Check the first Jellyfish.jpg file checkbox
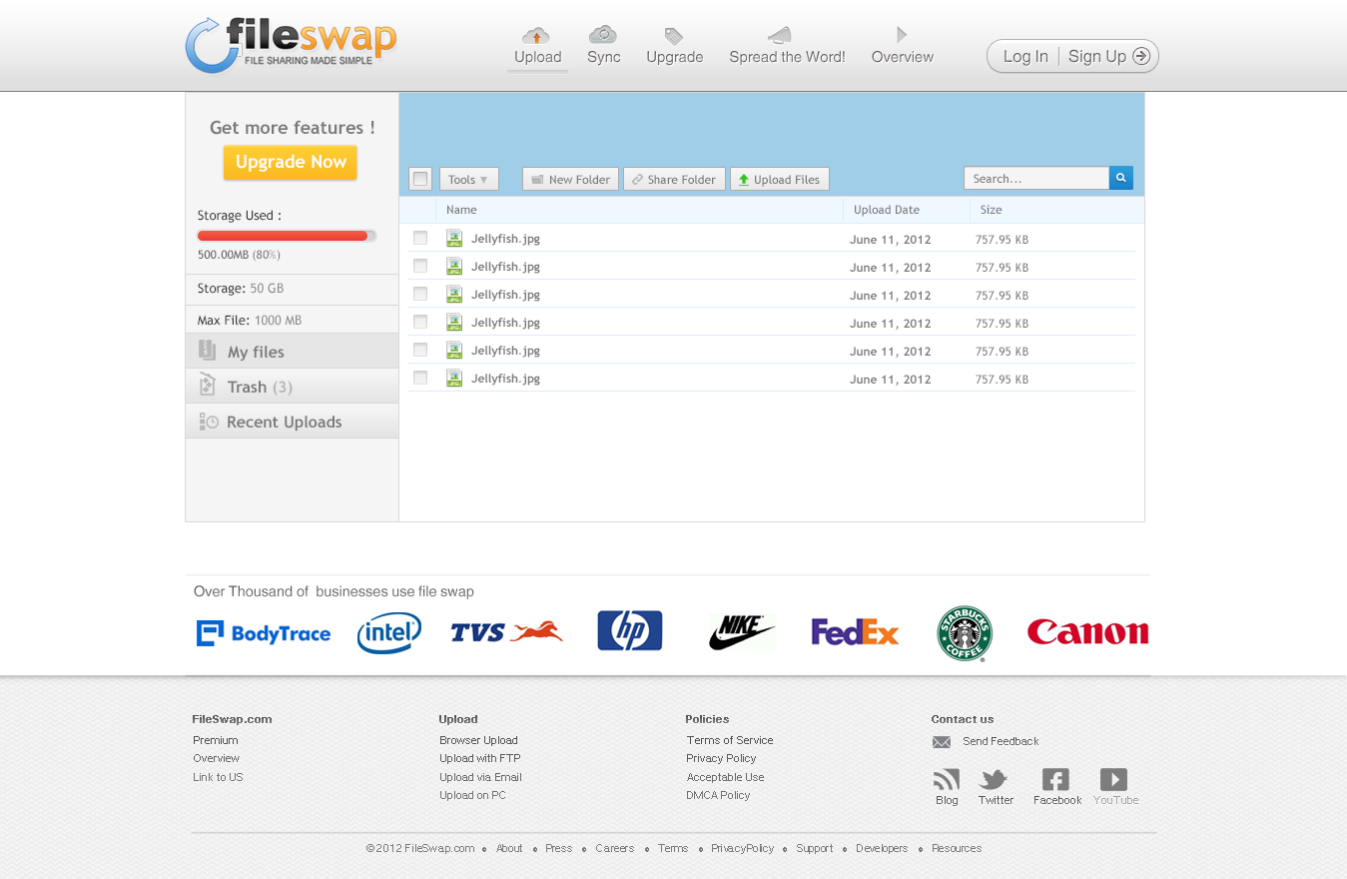The height and width of the screenshot is (879, 1347). click(x=420, y=238)
